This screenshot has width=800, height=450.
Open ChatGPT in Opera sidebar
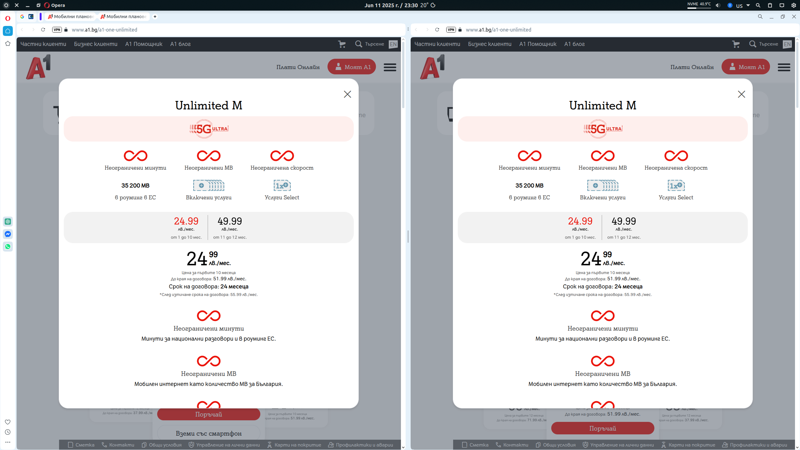(x=8, y=222)
